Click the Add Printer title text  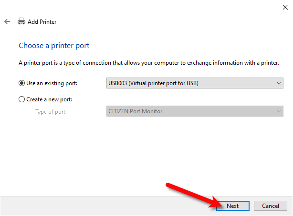pyautogui.click(x=42, y=22)
